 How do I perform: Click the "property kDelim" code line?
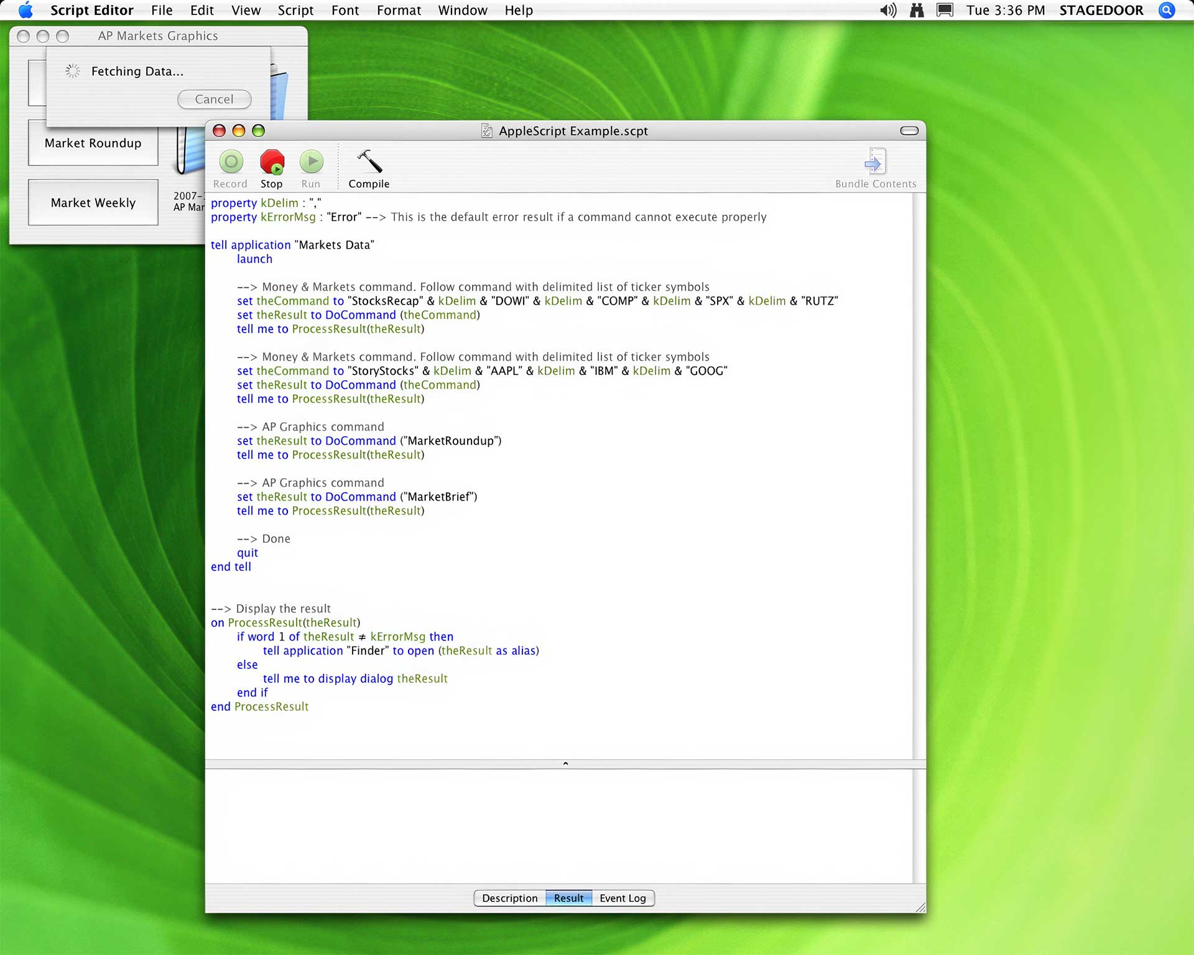point(266,203)
